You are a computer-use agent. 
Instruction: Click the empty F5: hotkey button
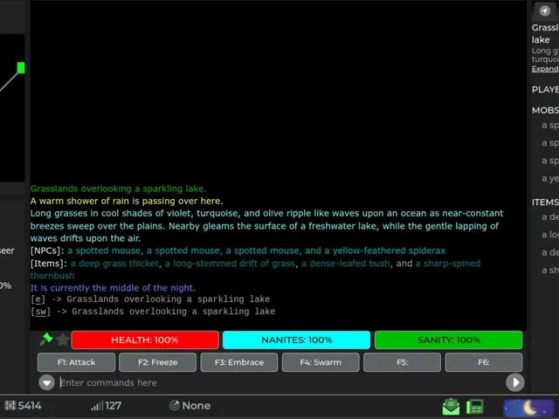point(402,362)
